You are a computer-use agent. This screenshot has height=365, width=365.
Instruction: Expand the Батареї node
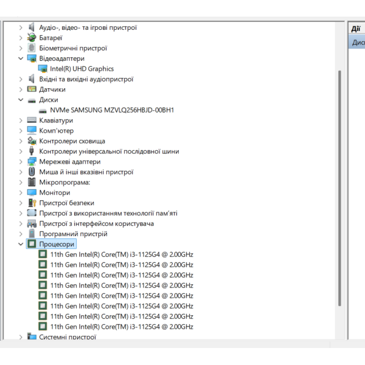21,38
